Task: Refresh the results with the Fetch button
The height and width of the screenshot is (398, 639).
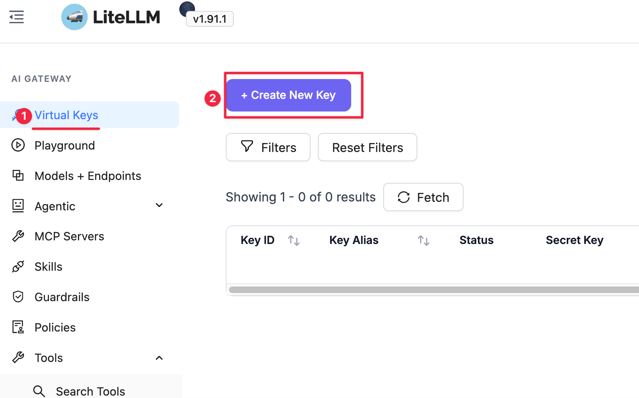Action: point(423,197)
